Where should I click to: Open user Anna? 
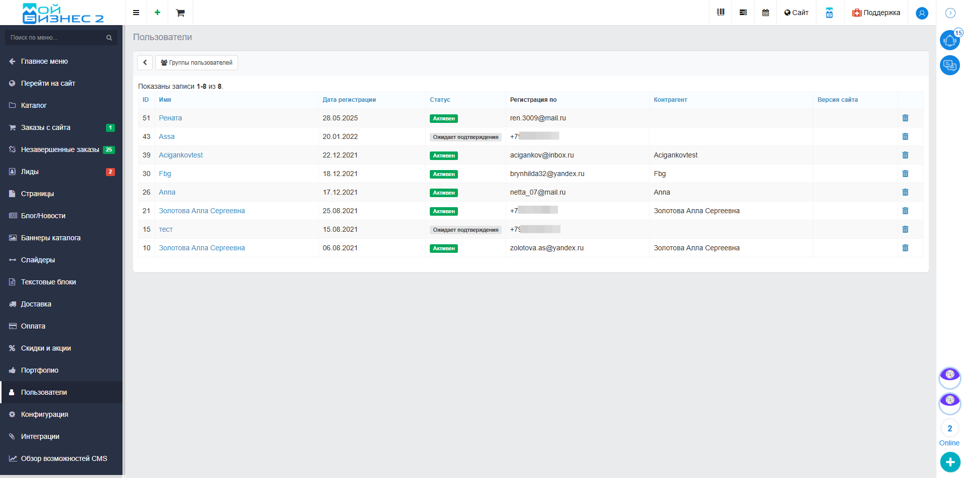point(167,192)
